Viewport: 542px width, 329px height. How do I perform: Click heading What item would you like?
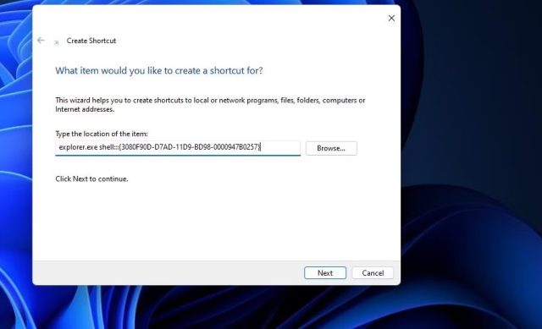159,70
